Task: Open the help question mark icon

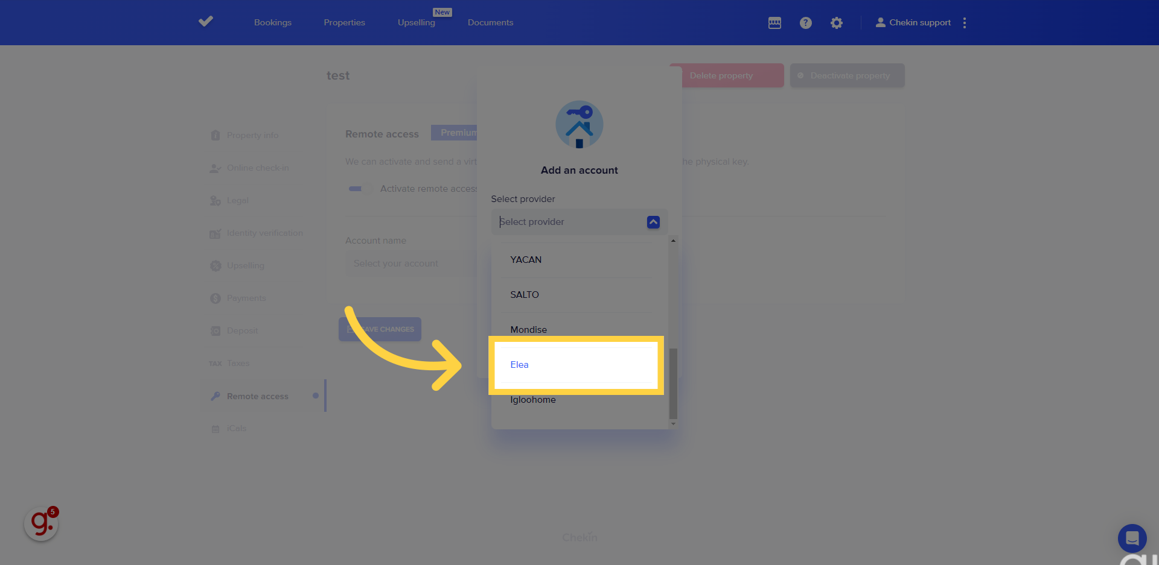Action: point(806,23)
